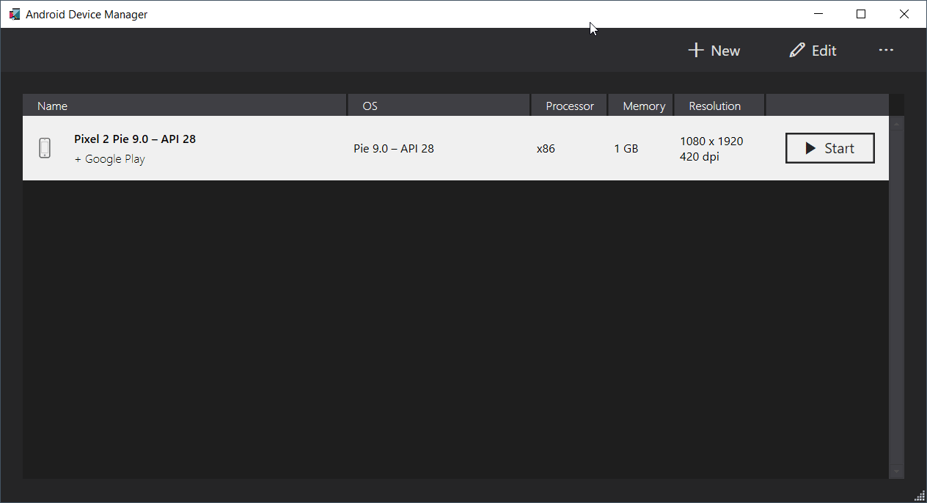Click the 'x86' processor cell

pos(546,148)
